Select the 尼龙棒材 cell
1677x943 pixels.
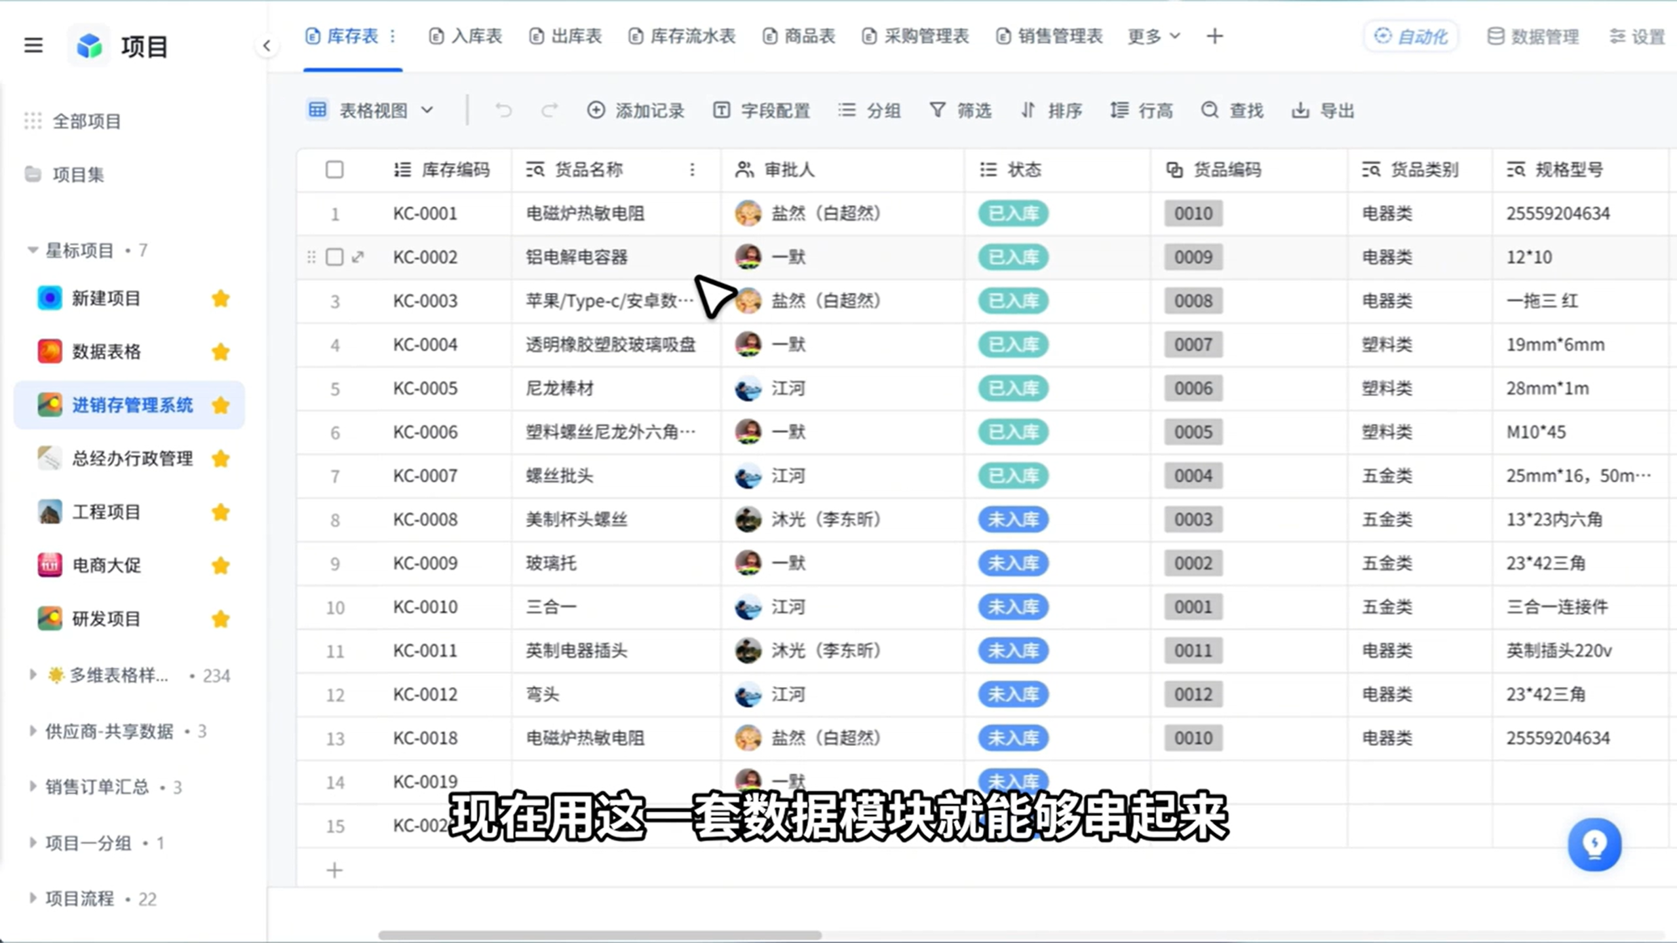tap(615, 388)
